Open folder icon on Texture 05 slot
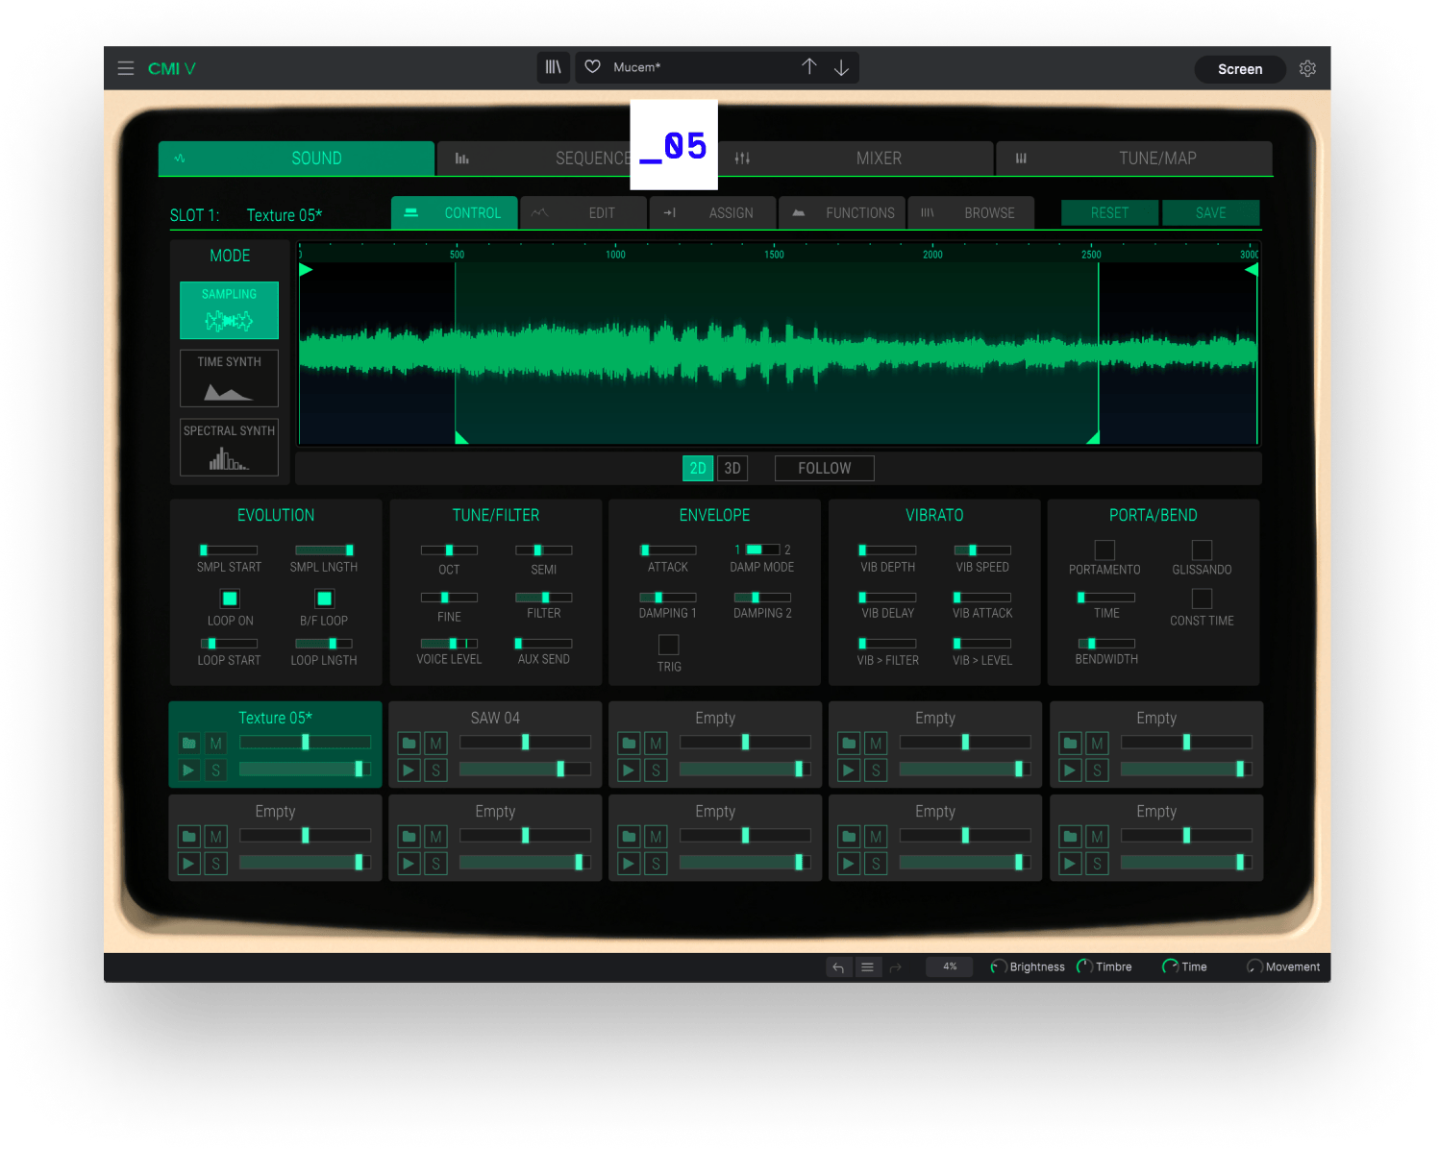 189,744
